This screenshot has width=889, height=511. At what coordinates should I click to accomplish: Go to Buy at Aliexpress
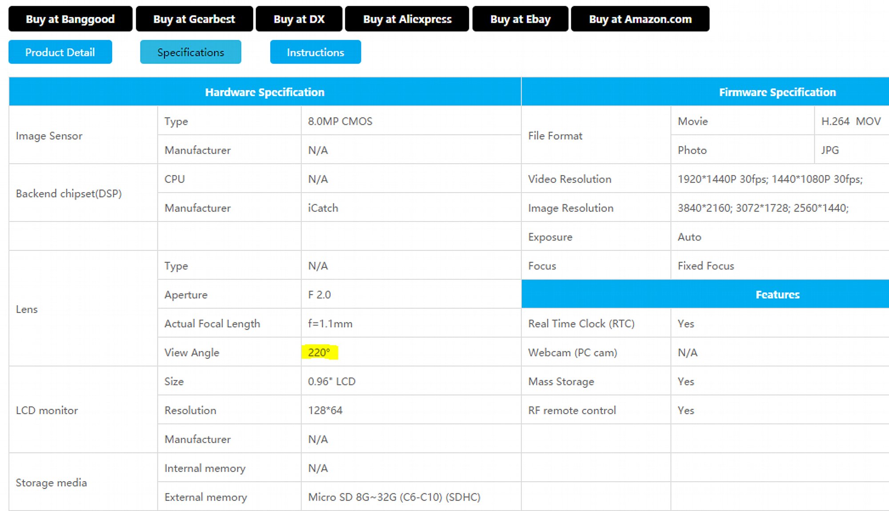(407, 19)
